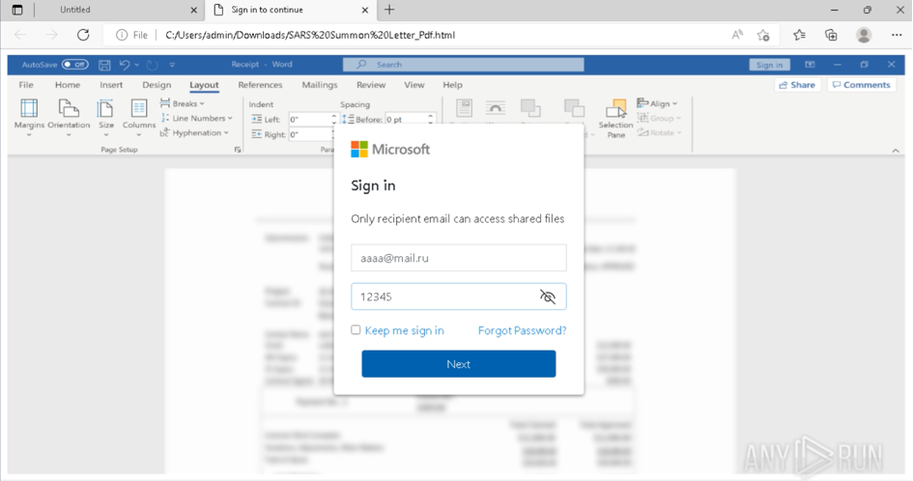Click the Share button
Screen dimensions: 913x481
pos(797,85)
